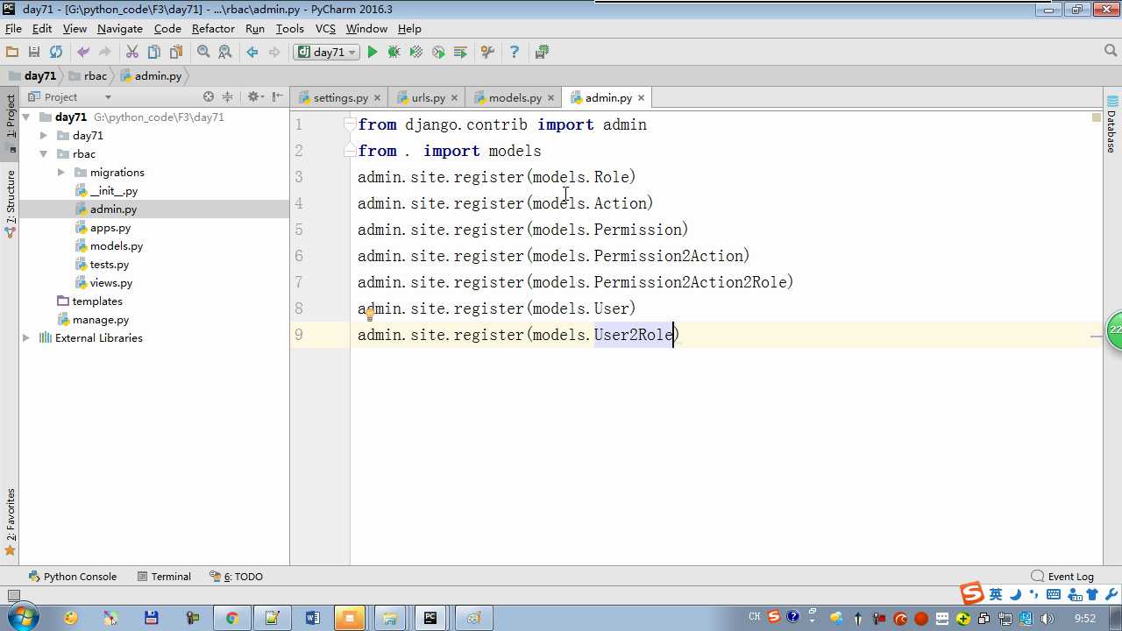The image size is (1122, 631).
Task: Close the models.py editor tab
Action: (550, 98)
